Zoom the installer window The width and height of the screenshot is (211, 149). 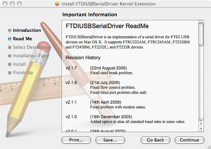pos(19,4)
